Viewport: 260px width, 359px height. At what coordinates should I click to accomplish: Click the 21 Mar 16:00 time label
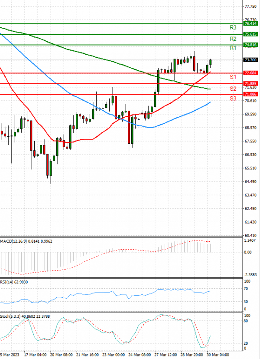88,355
